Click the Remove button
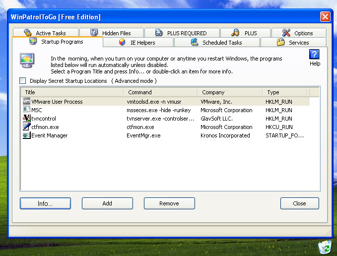 coord(169,203)
